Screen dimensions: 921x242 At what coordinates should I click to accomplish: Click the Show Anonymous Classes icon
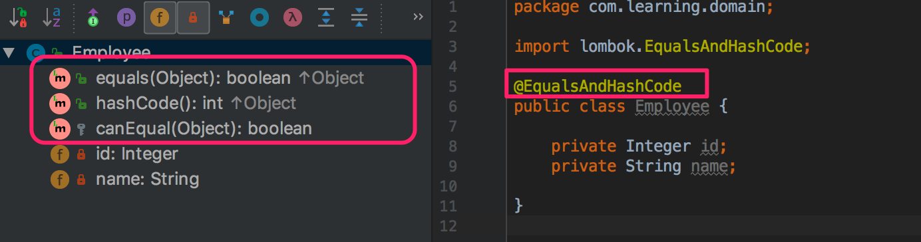[227, 18]
